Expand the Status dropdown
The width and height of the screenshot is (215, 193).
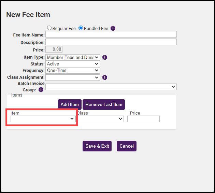coord(72,64)
